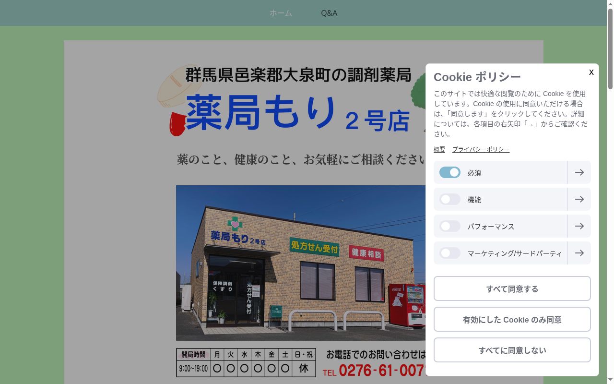The height and width of the screenshot is (384, 614).
Task: Click the page vertical scrollbar thumb
Action: [x=610, y=48]
